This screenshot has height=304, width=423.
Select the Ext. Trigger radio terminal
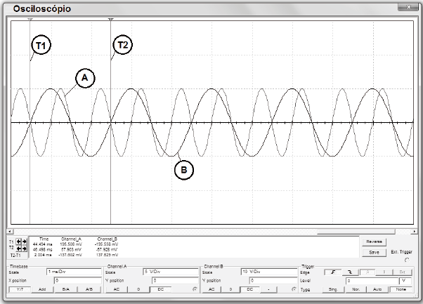tap(408, 259)
